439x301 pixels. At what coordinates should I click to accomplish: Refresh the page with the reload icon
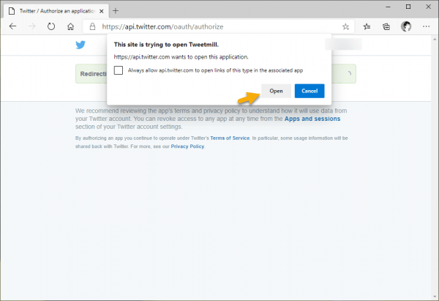[x=51, y=26]
